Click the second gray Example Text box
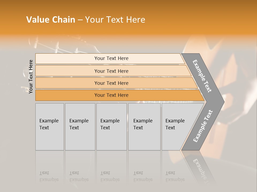Image resolution: width=257 pixels, height=192 pixels. [x=80, y=126]
